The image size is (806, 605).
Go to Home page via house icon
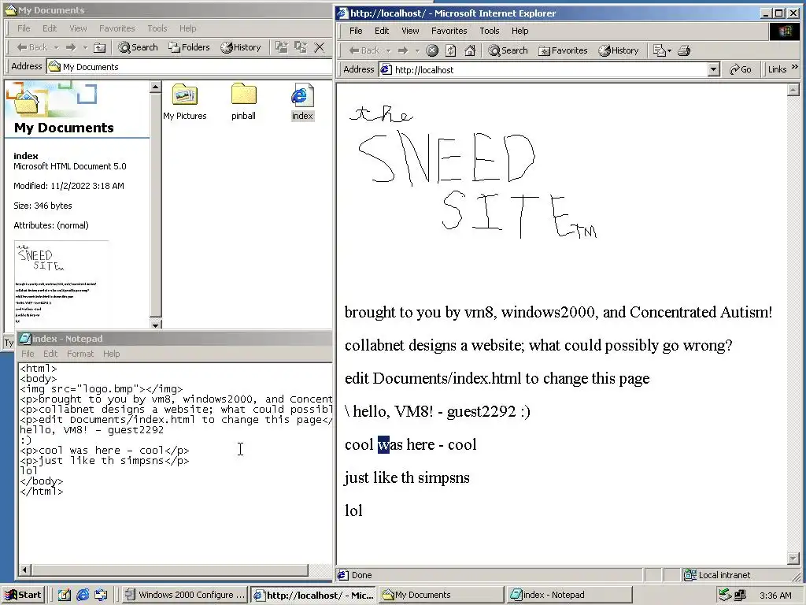[470, 50]
